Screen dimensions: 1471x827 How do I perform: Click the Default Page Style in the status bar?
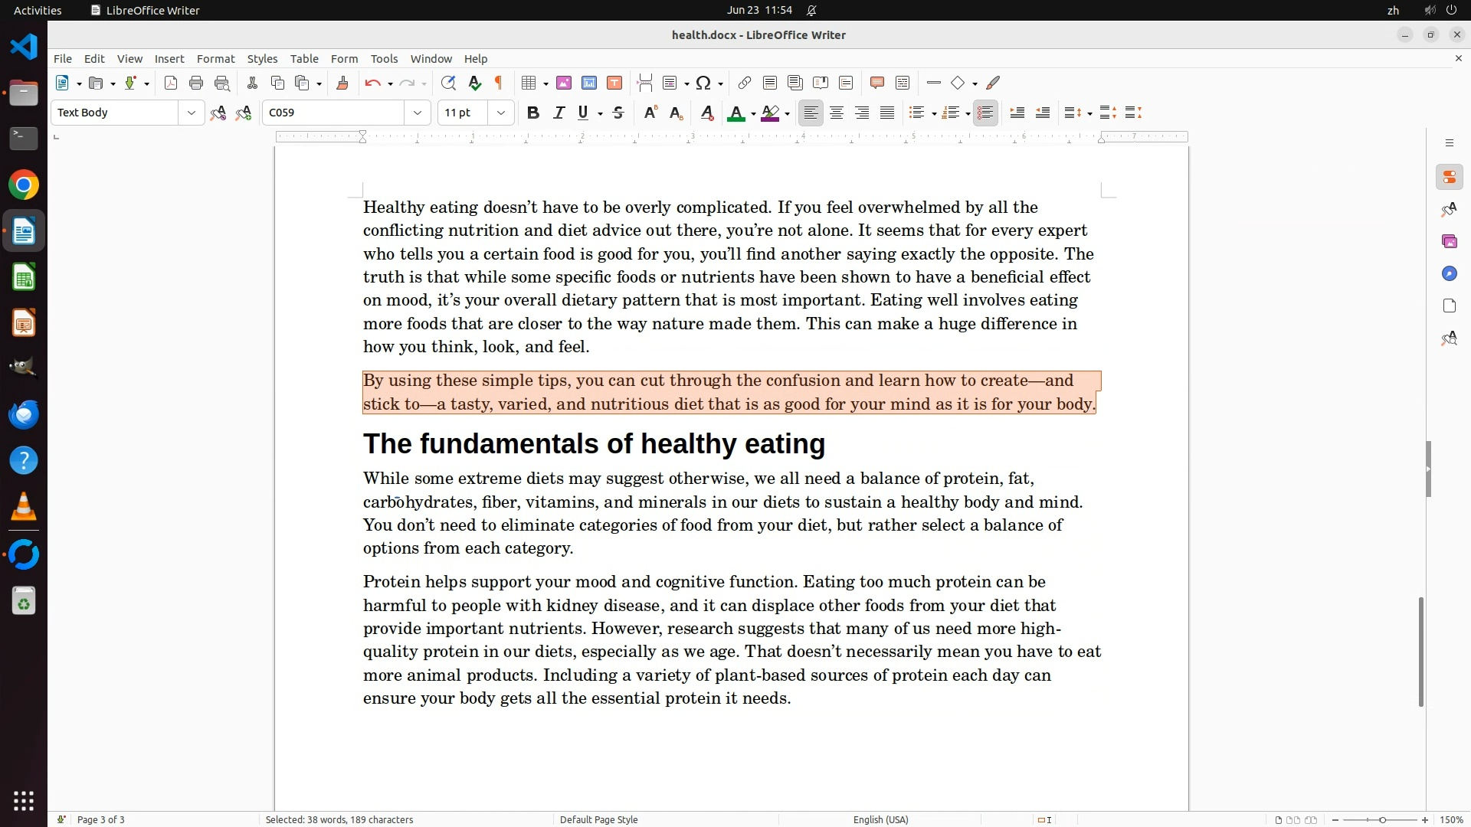click(598, 819)
